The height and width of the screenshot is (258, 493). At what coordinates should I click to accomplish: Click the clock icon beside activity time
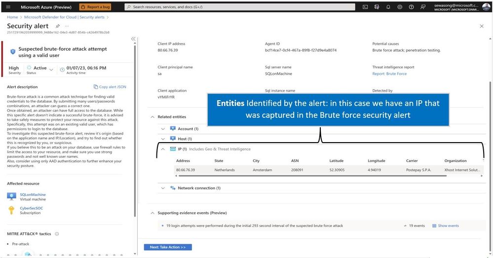[62, 70]
